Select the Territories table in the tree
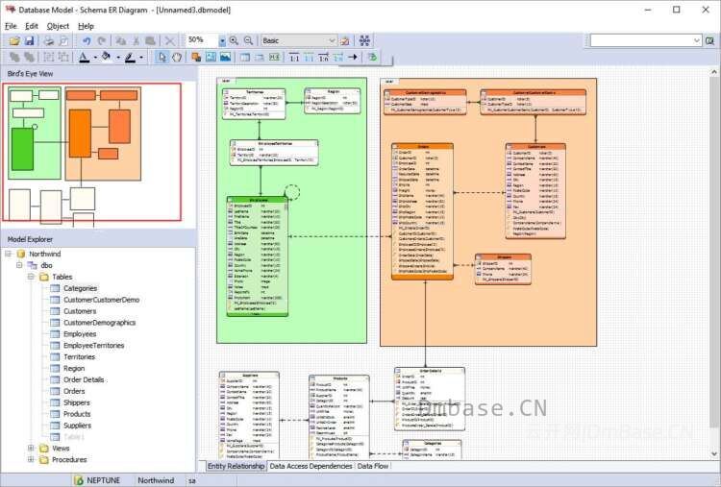The height and width of the screenshot is (487, 721). click(79, 357)
